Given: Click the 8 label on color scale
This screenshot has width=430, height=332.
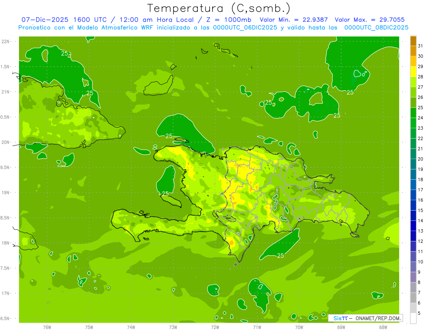Looking at the screenshot, I should click(419, 283).
